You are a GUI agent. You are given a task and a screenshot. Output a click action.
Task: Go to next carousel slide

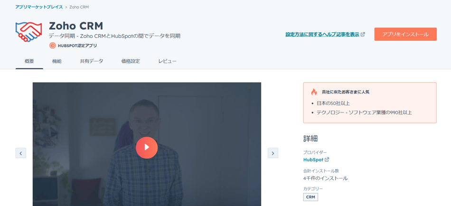[272, 153]
